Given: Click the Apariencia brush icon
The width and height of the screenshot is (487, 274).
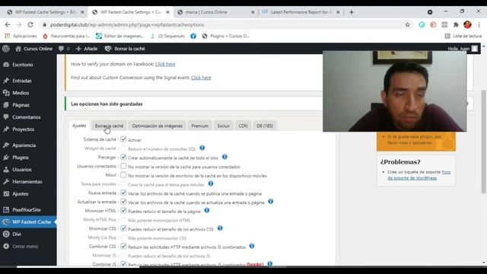Looking at the screenshot, I should pyautogui.click(x=6, y=145).
